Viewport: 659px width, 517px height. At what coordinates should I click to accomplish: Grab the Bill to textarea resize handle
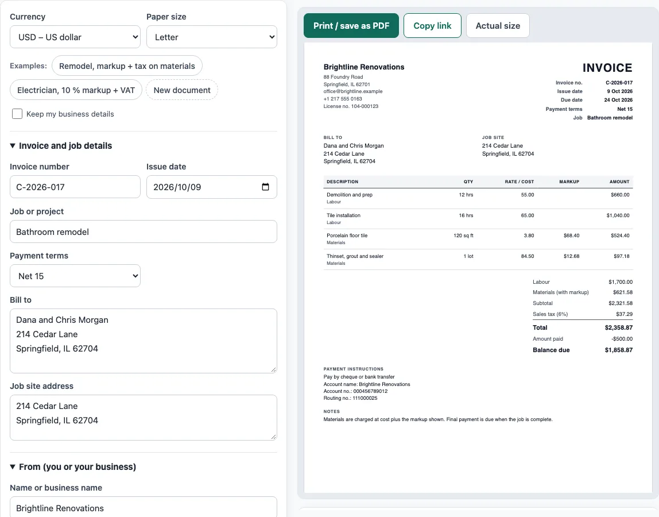point(274,370)
